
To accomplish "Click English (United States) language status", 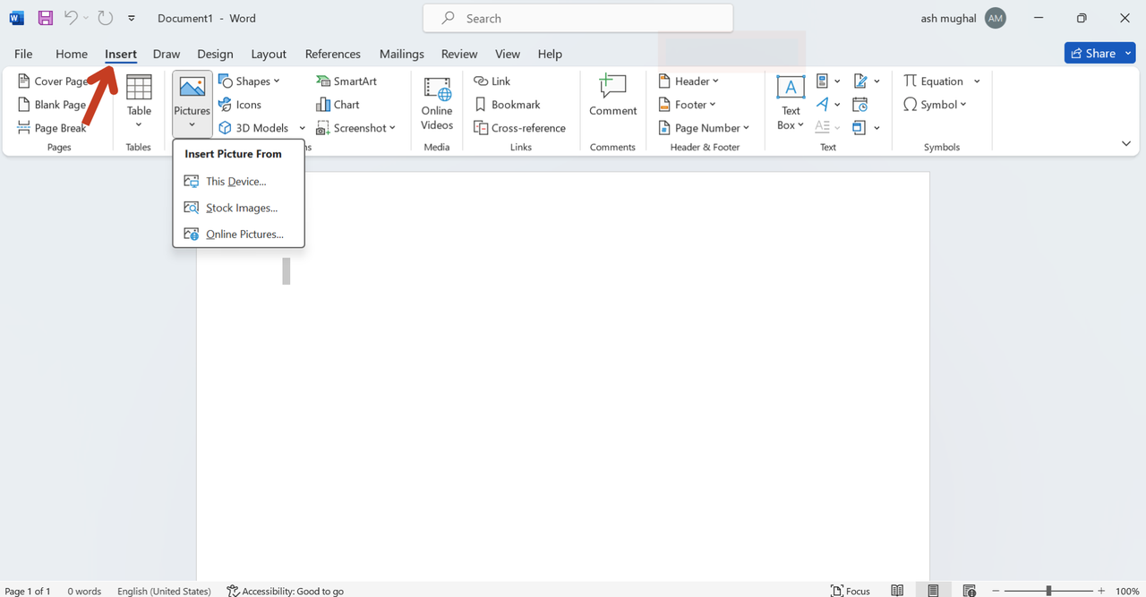I will (164, 591).
